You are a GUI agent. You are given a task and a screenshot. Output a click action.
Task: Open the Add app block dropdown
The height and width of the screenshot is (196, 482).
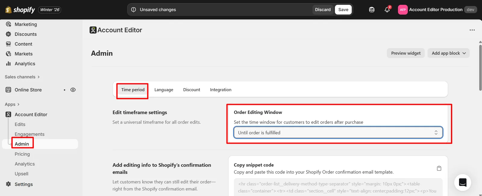point(449,53)
